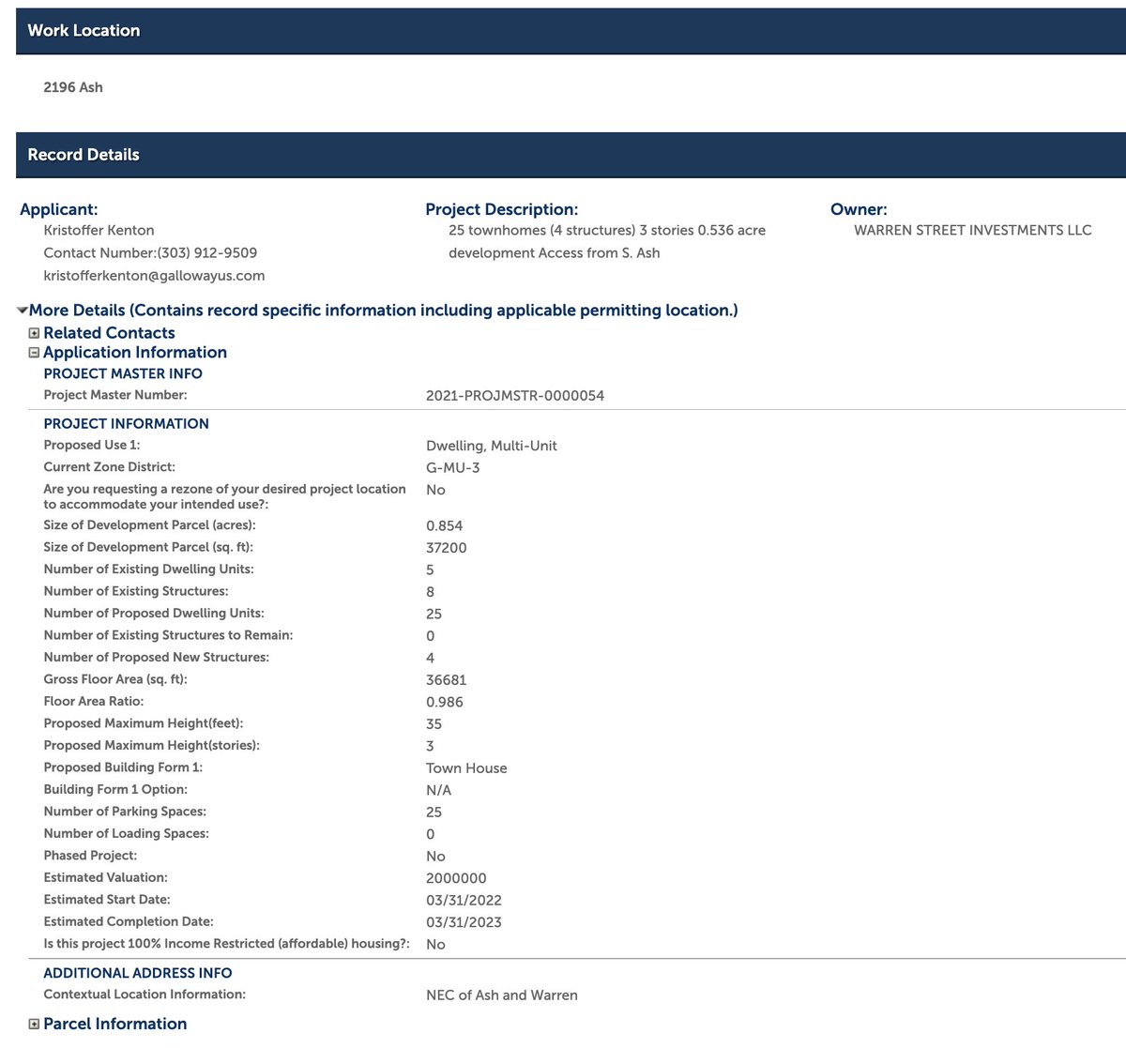Click Building Form 1 Option value N/A
1126x1048 pixels.
pos(438,790)
